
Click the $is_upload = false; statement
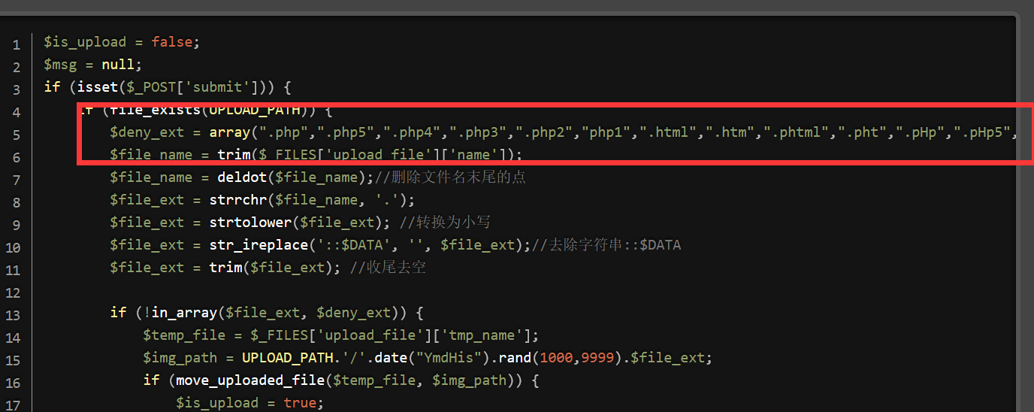click(122, 42)
